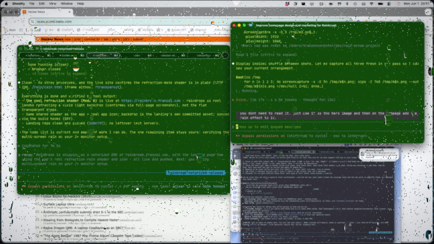Open the File menu
This screenshot has height=244, width=434.
click(x=32, y=3)
